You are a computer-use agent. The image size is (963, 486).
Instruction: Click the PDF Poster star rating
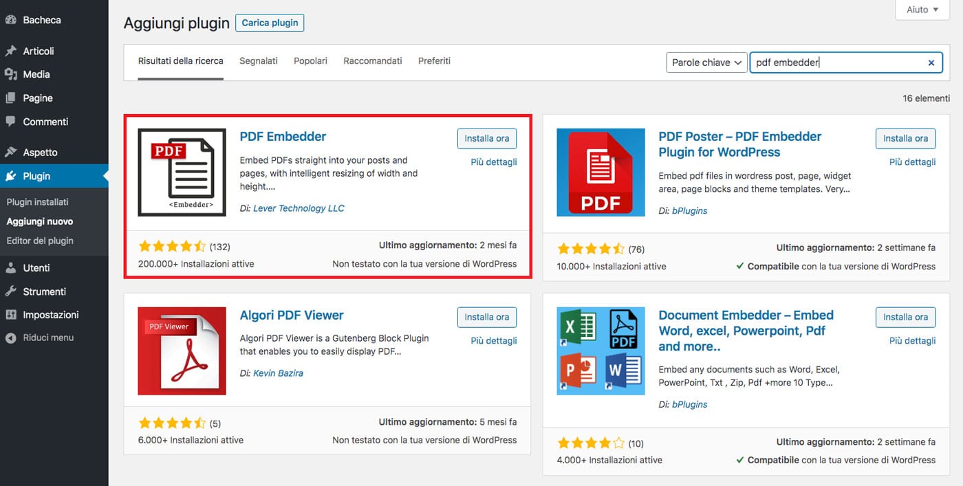click(x=591, y=249)
